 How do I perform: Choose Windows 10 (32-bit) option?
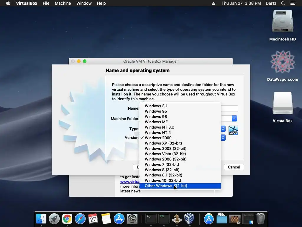tap(180, 180)
